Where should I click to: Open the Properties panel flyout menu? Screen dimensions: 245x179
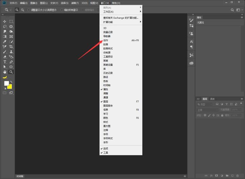pos(242,17)
